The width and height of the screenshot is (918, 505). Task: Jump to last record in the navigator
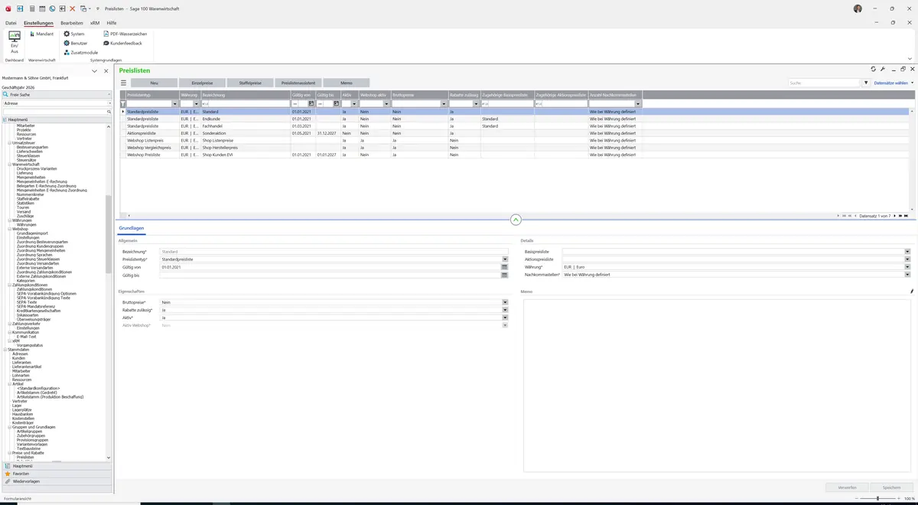(x=906, y=216)
